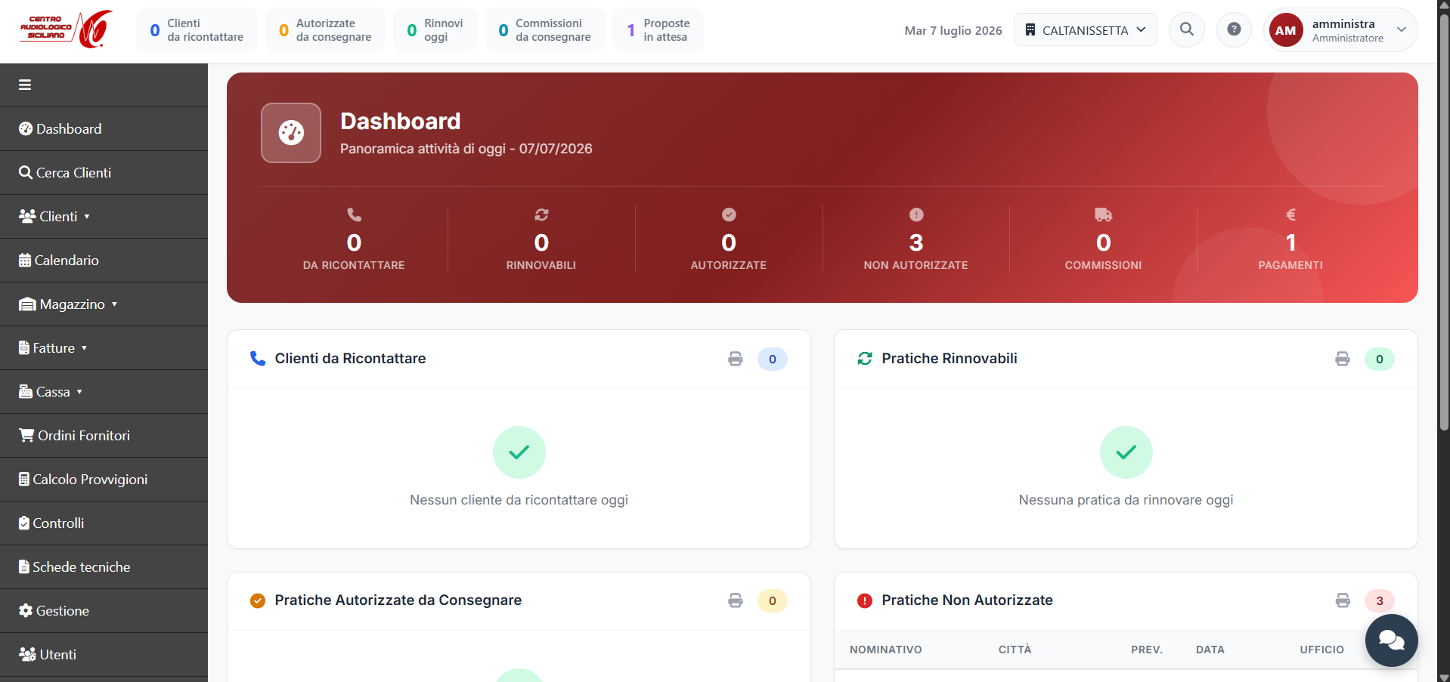Open Controlli in the sidebar
The image size is (1450, 682).
click(104, 523)
